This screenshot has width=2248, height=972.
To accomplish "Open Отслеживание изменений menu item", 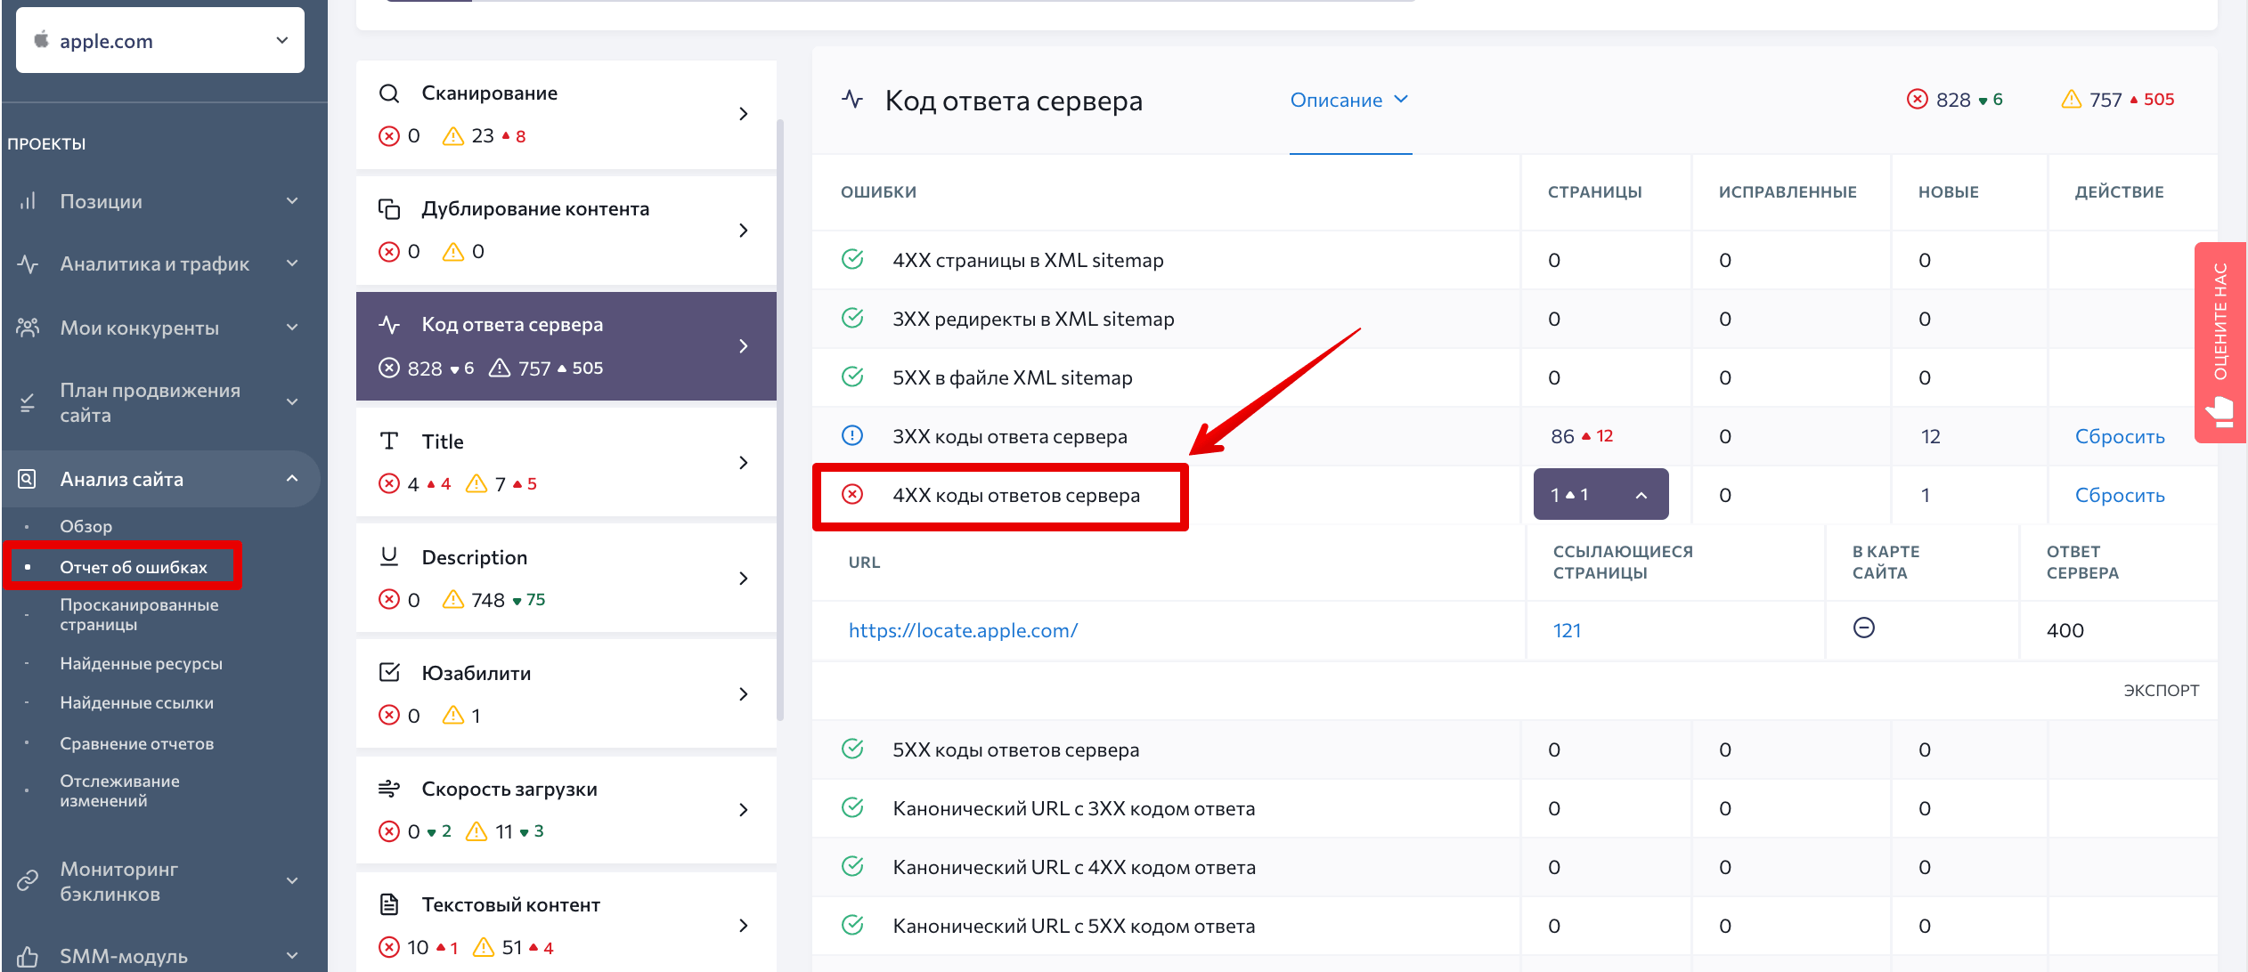I will click(x=119, y=790).
